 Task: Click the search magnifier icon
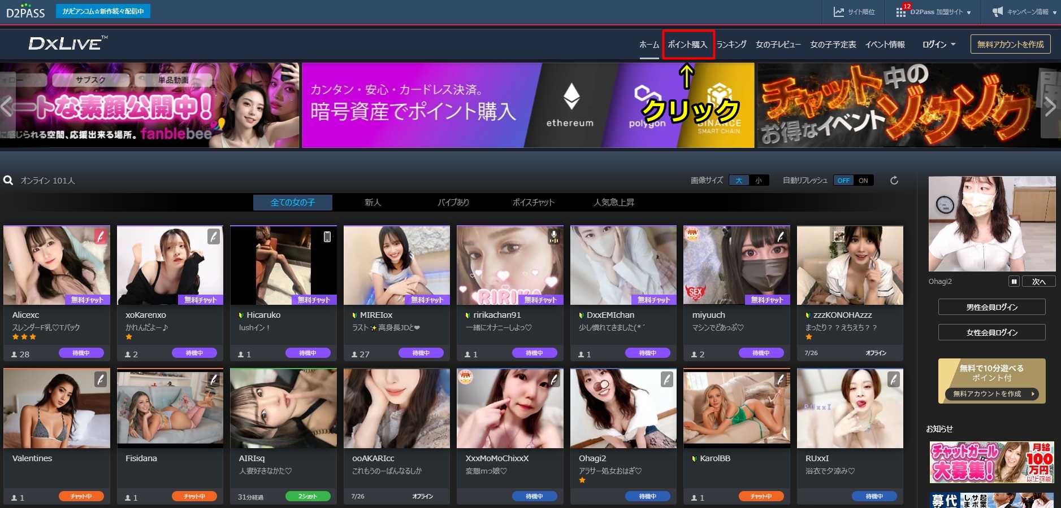tap(8, 181)
